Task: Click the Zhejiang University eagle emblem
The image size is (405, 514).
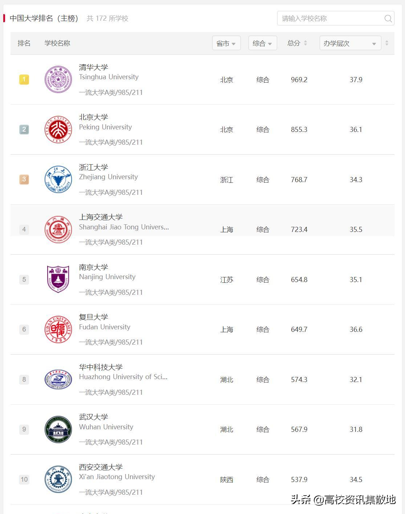Action: click(x=58, y=179)
